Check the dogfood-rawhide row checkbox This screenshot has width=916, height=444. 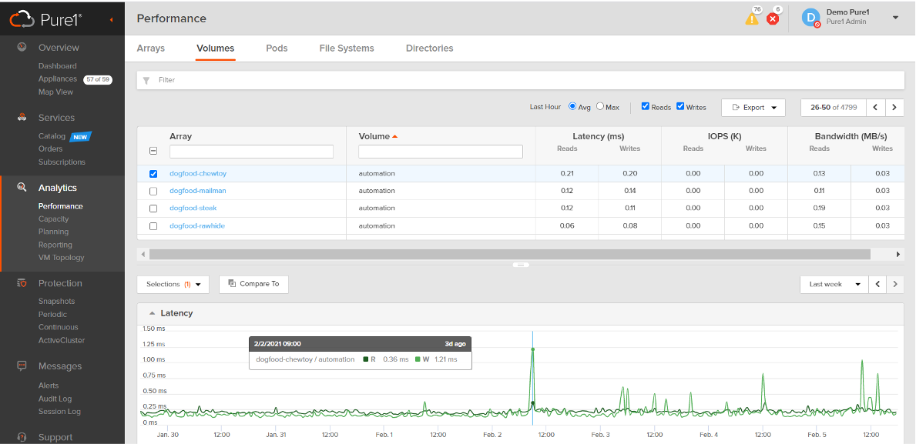click(x=153, y=225)
